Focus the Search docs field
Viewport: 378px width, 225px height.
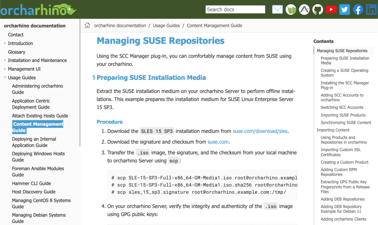235,10
